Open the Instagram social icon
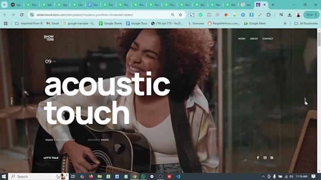Viewport: 321px width, 180px height. coord(265,157)
